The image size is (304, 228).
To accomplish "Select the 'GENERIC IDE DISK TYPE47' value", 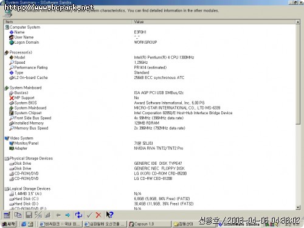I will (158, 164).
